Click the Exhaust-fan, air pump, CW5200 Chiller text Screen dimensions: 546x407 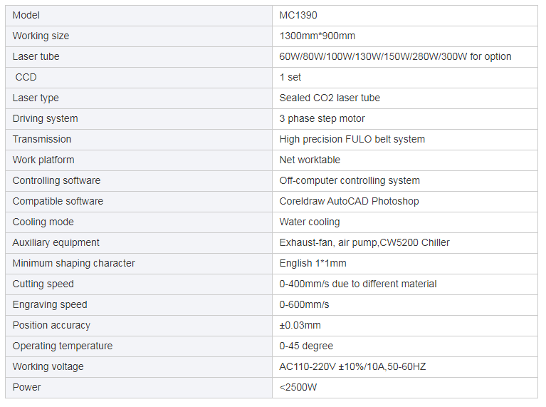tap(364, 242)
